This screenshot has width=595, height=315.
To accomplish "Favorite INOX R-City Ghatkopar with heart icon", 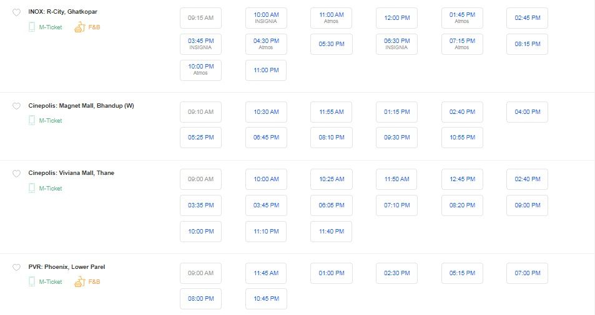I will click(16, 12).
